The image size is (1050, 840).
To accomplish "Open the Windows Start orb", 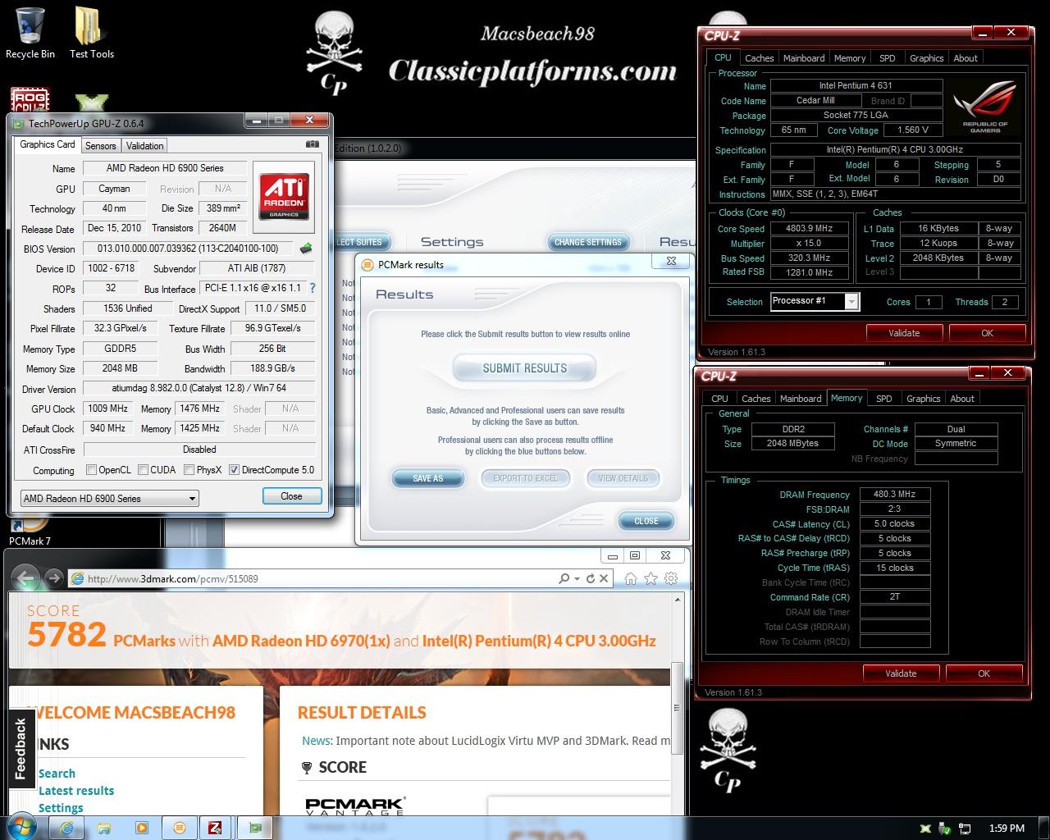I will click(22, 827).
